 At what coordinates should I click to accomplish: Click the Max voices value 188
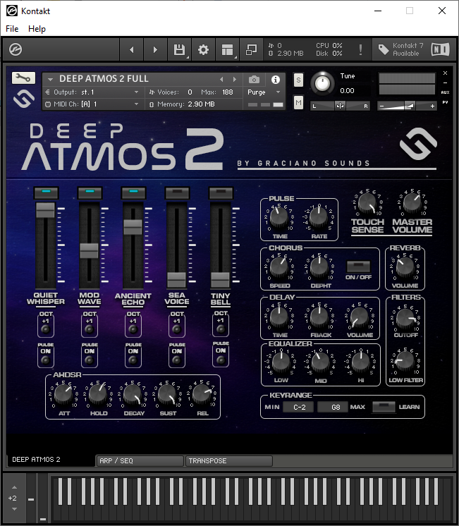pyautogui.click(x=228, y=92)
